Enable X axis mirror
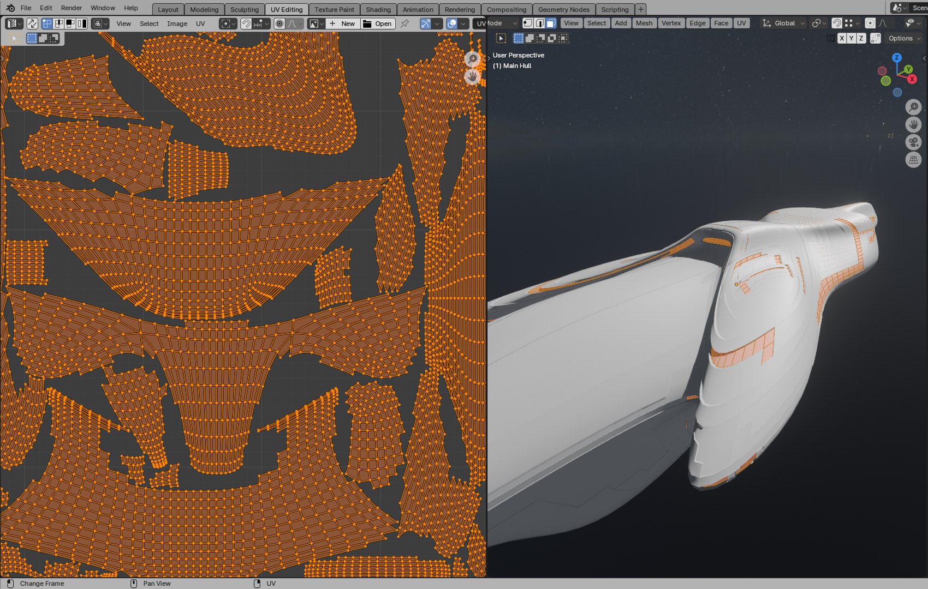Screen dimensions: 928x589 coord(842,38)
